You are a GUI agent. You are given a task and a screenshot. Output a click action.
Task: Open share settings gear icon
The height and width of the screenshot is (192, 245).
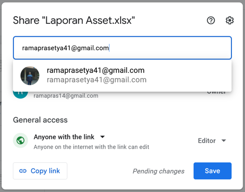[x=230, y=21]
